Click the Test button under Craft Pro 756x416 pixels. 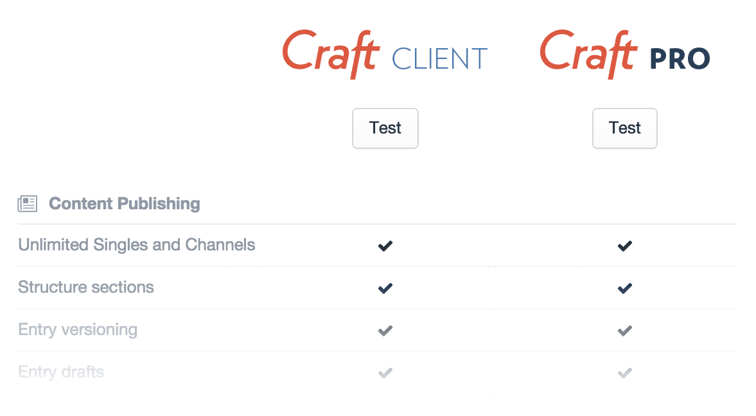624,128
